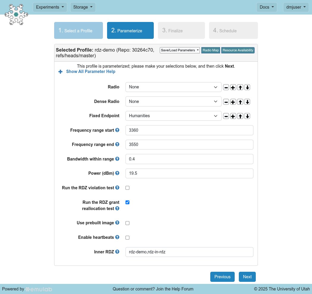
Task: Open the Radio Map
Action: pyautogui.click(x=211, y=50)
